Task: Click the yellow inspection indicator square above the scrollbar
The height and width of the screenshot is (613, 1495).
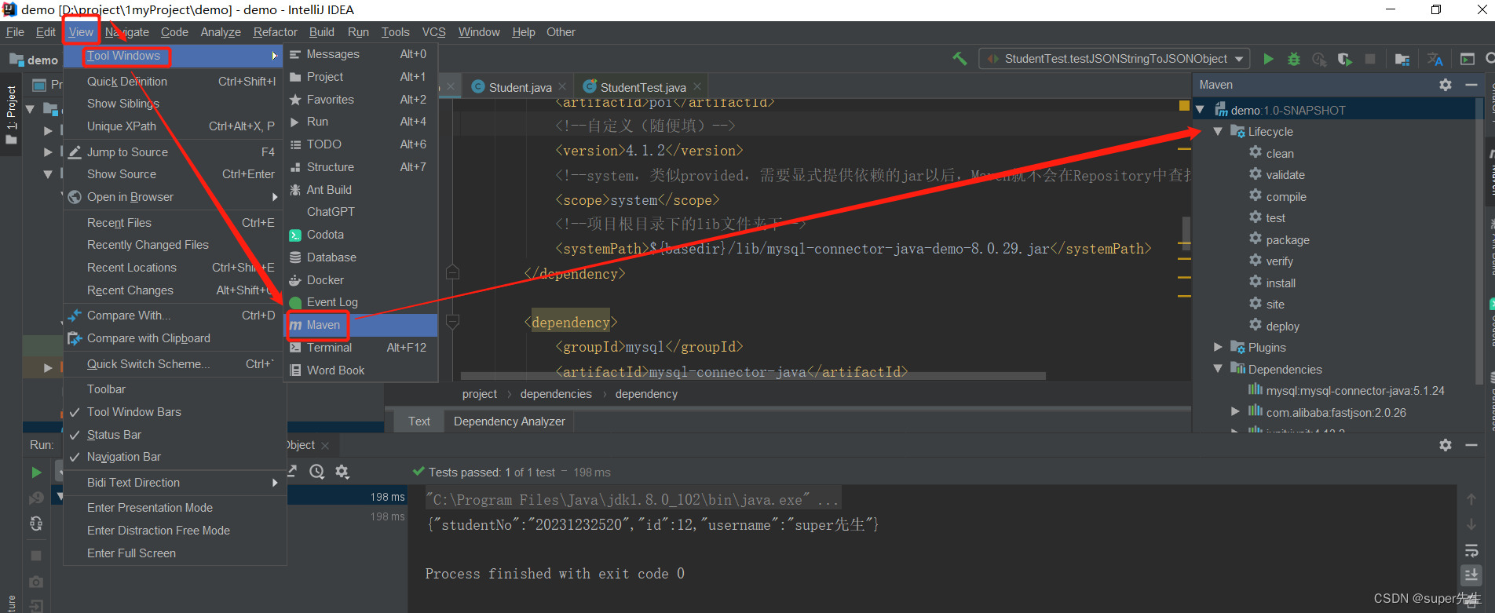Action: 1184,105
